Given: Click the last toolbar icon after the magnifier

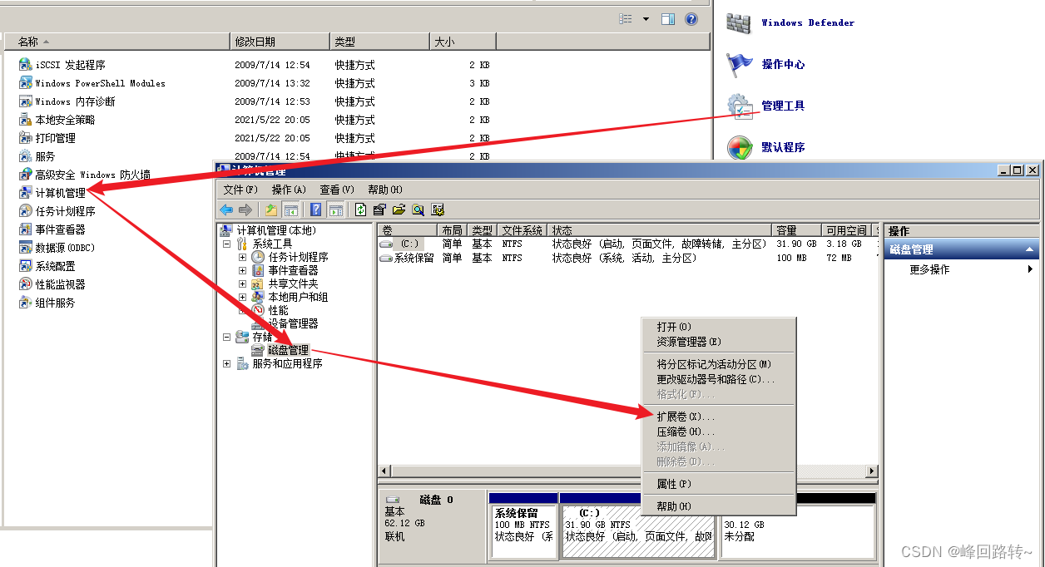Looking at the screenshot, I should click(x=438, y=210).
